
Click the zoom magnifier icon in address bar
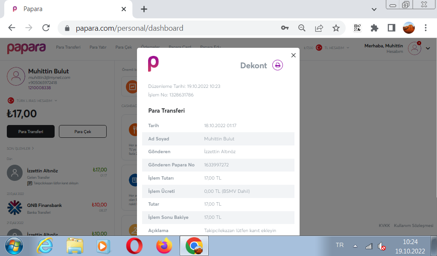coord(302,28)
